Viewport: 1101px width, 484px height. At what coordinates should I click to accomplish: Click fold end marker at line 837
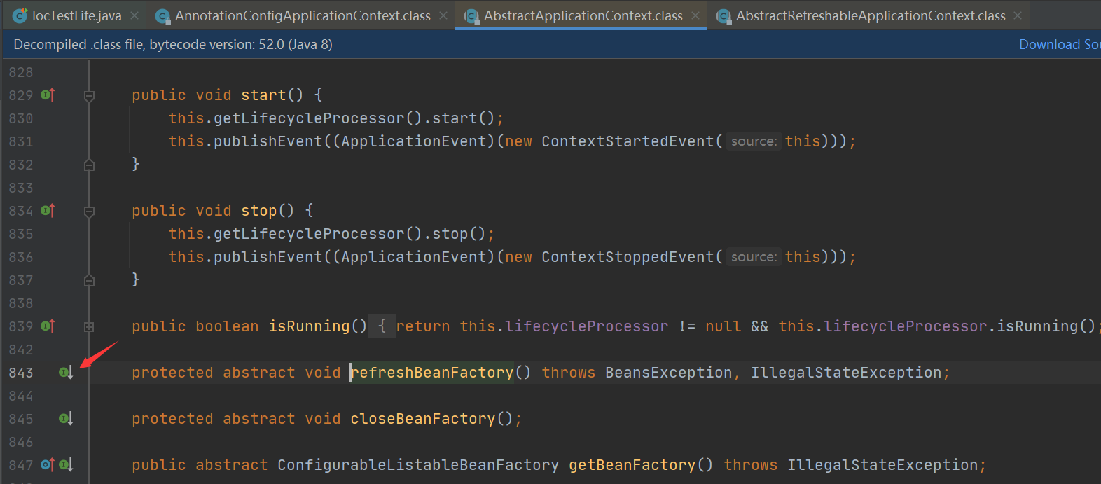[x=89, y=280]
